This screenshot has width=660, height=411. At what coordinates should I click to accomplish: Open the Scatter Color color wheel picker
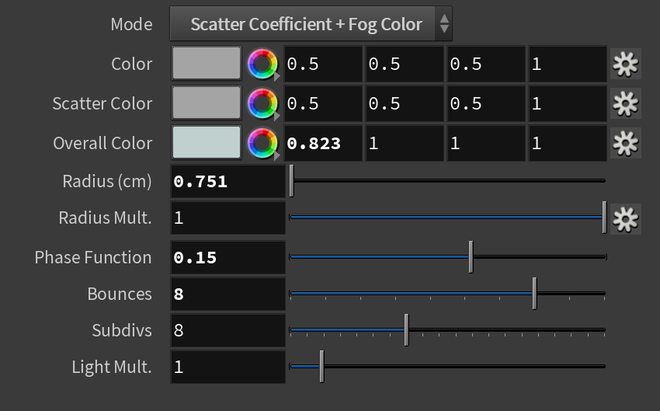(x=262, y=103)
